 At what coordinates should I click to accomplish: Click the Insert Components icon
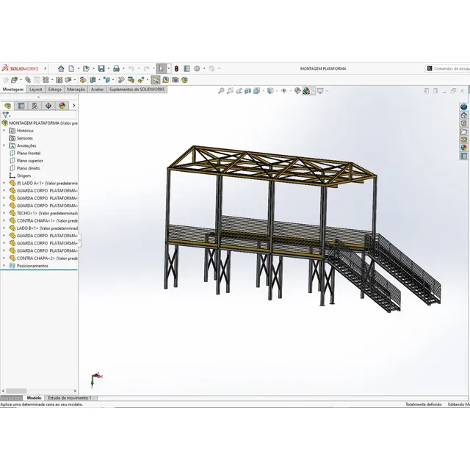click(14, 80)
